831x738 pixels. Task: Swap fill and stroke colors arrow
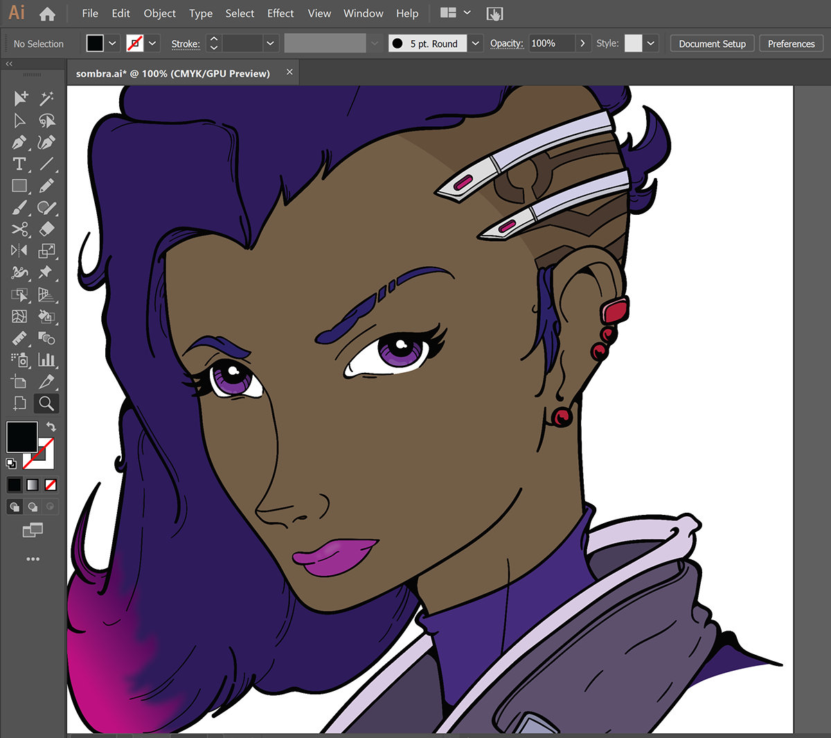pyautogui.click(x=51, y=427)
